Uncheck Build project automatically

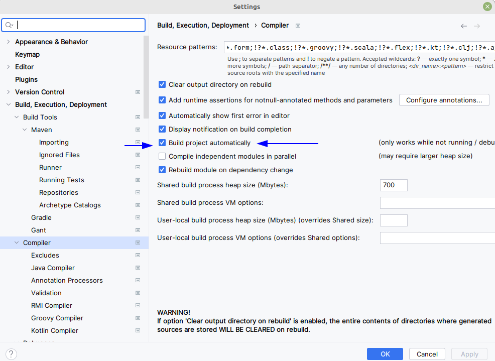click(x=162, y=143)
